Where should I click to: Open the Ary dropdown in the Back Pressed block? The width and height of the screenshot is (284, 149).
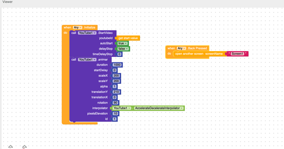(x=182, y=48)
